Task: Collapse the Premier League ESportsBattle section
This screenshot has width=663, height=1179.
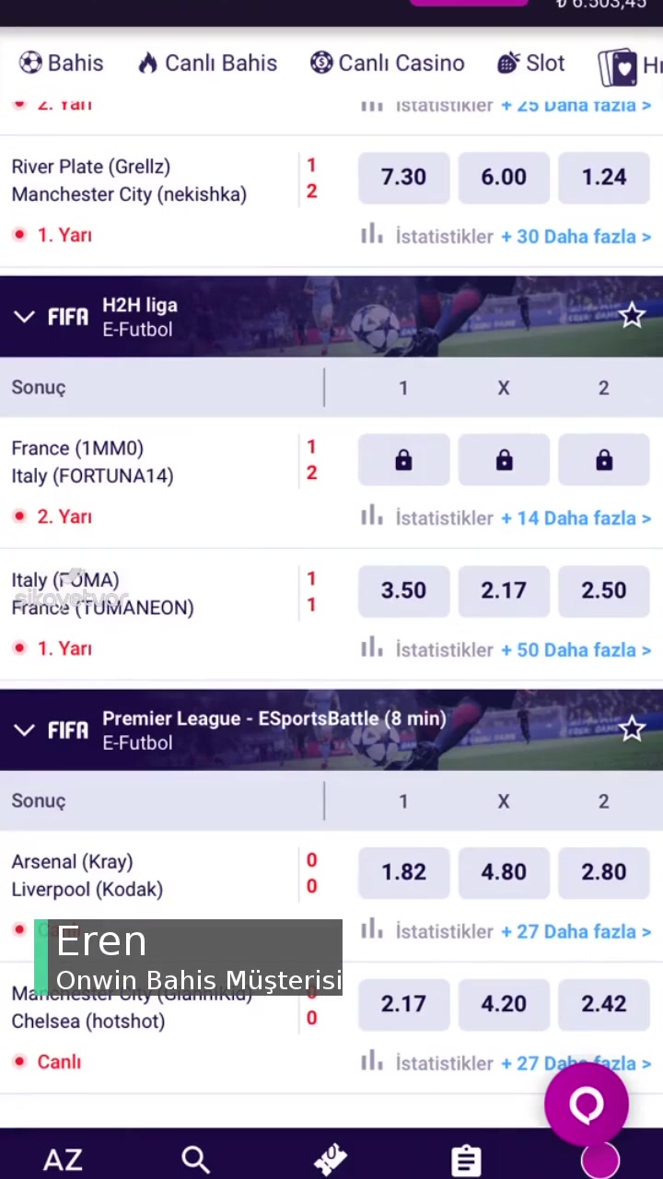Action: 25,730
